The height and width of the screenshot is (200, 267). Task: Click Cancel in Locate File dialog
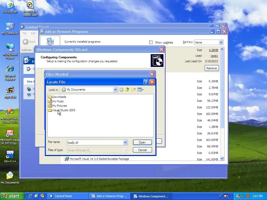[142, 150]
